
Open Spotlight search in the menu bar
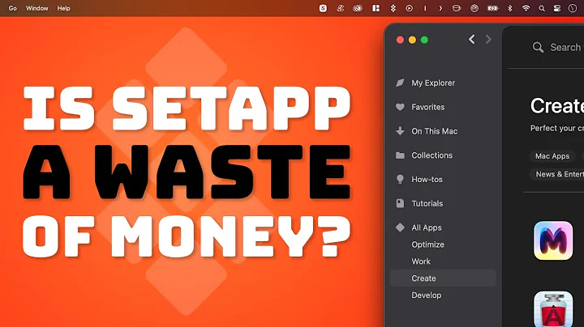coord(542,8)
